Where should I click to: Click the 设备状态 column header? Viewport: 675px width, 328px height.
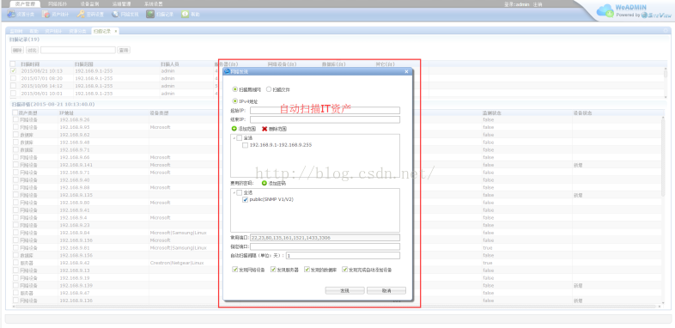pyautogui.click(x=582, y=112)
